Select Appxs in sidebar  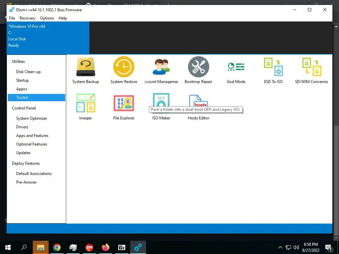coord(36,89)
